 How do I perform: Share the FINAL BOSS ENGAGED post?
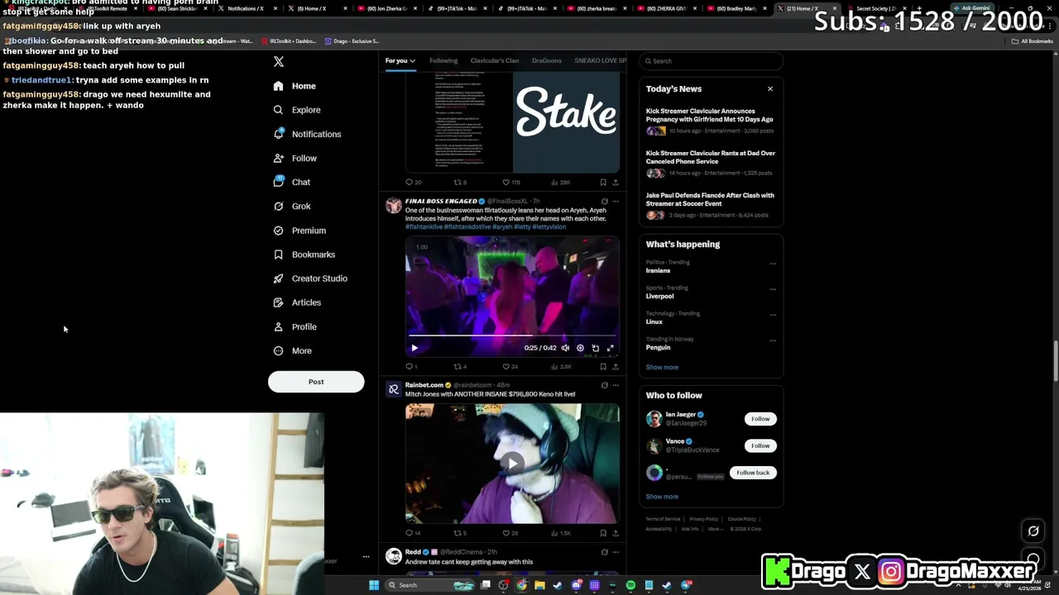coord(615,367)
